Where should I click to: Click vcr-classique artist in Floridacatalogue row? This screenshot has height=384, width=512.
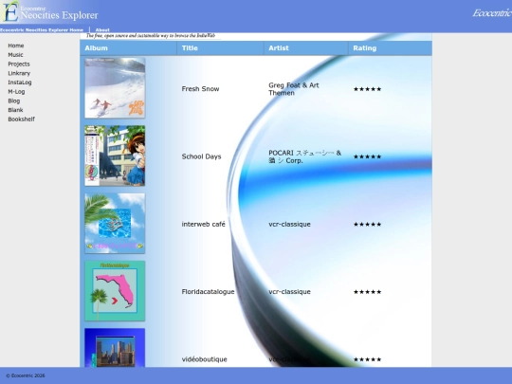289,292
